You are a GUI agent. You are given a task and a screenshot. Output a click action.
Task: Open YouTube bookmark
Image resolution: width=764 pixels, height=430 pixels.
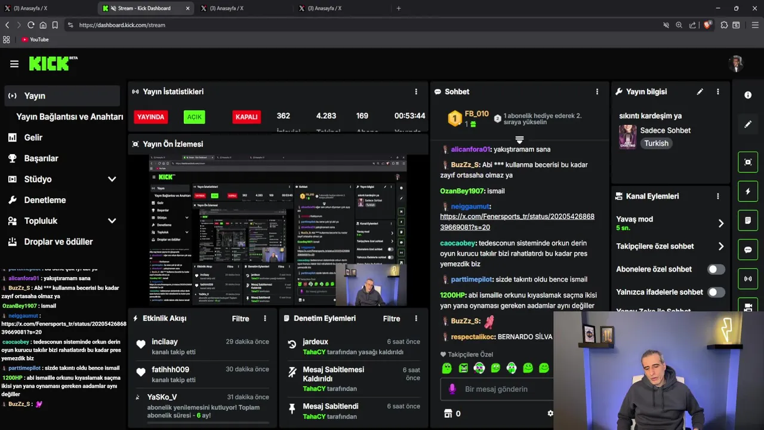pyautogui.click(x=35, y=39)
